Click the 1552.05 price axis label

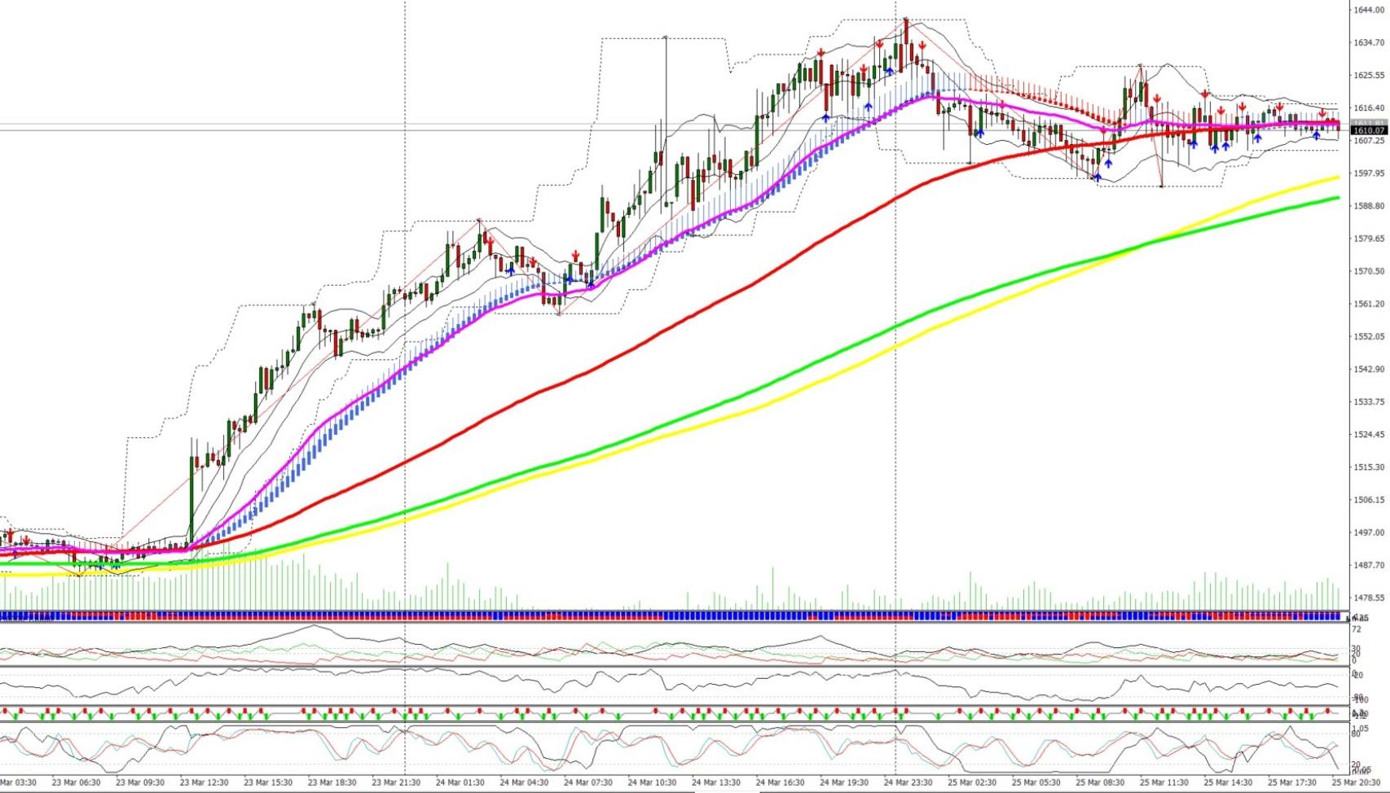pos(1369,336)
